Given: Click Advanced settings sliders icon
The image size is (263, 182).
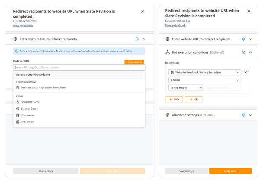Looking at the screenshot, I should (167, 115).
